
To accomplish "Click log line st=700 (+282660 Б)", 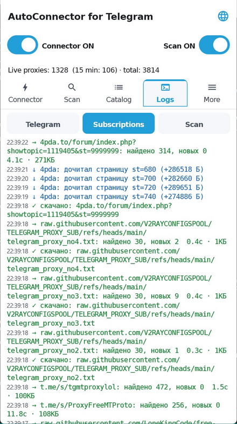I will pyautogui.click(x=105, y=178).
